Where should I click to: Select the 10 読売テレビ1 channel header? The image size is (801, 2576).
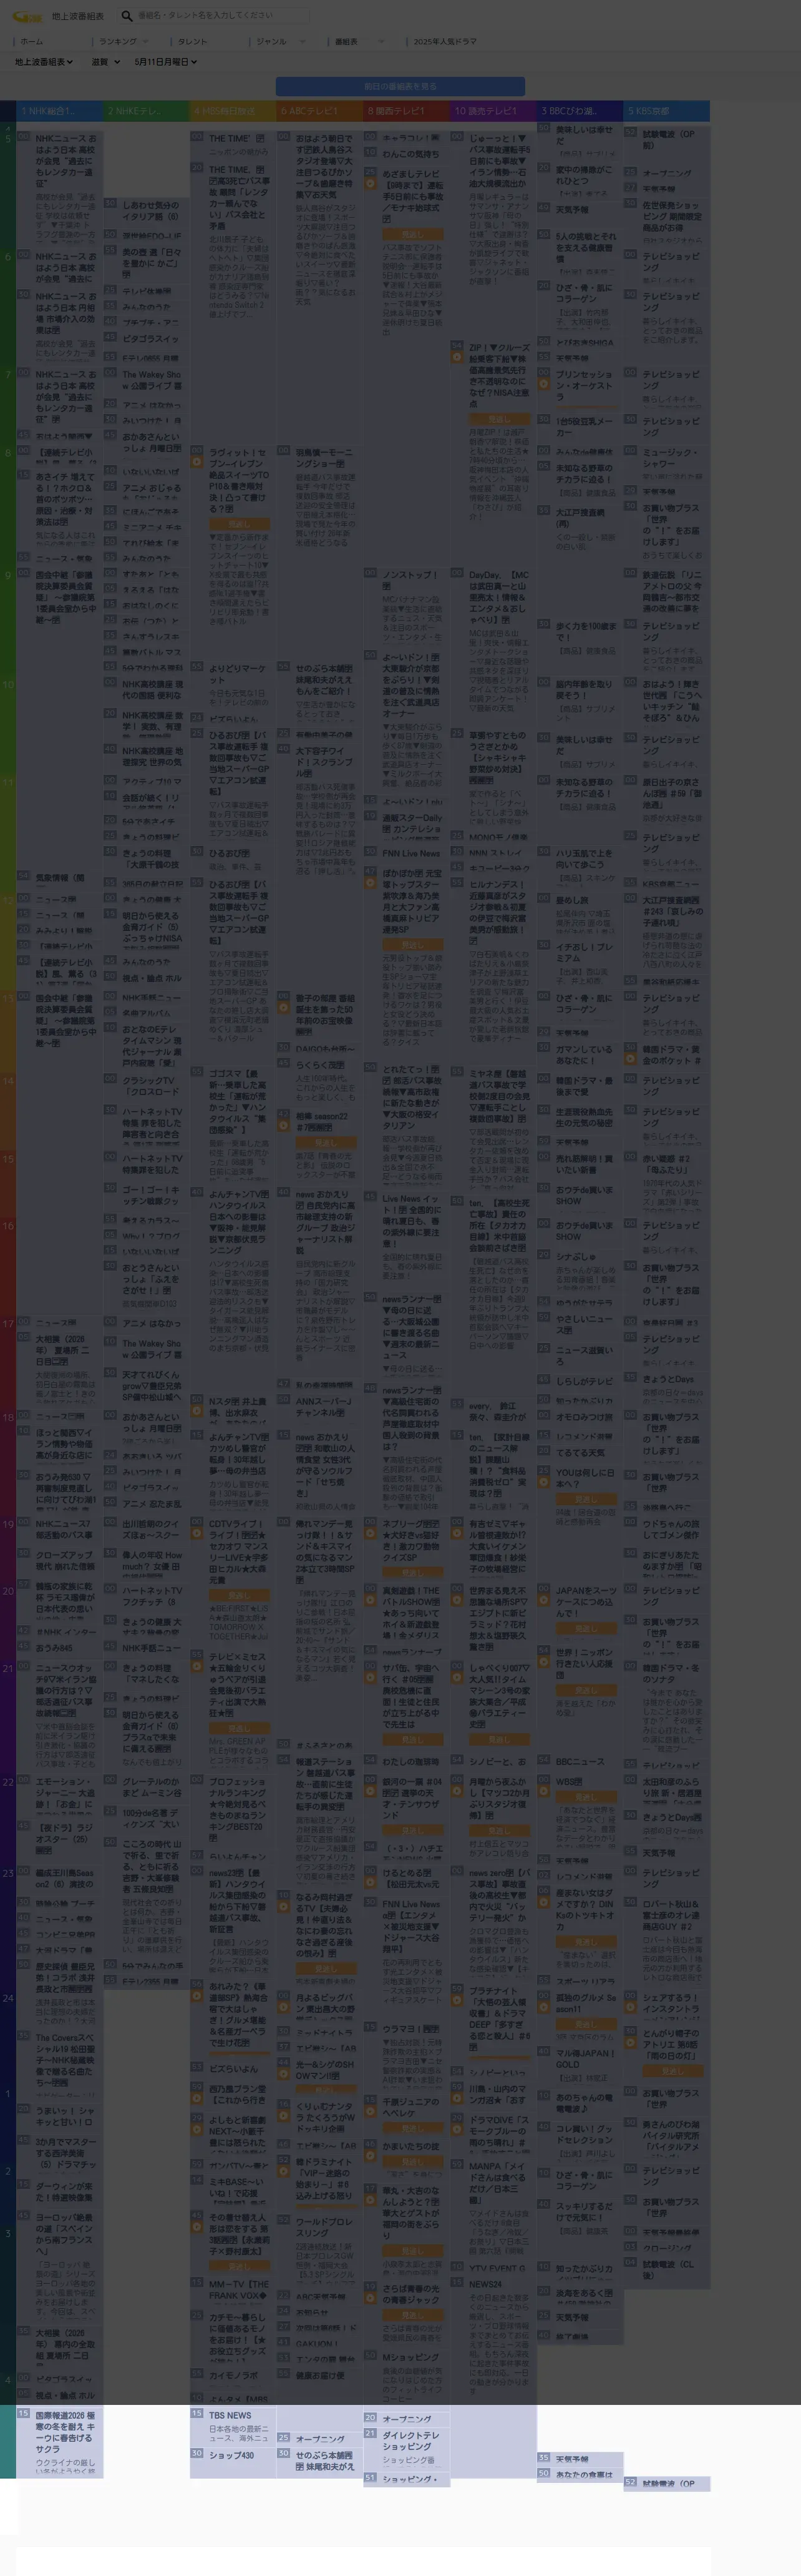point(493,111)
